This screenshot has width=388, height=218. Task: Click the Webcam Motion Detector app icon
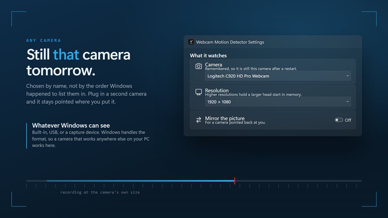click(x=191, y=42)
